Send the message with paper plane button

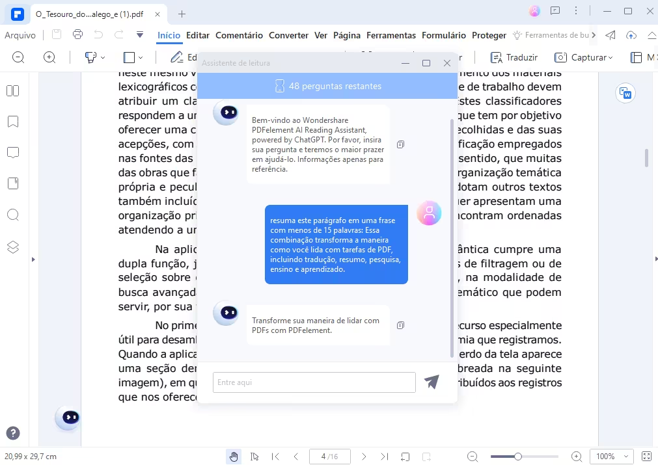pos(432,382)
